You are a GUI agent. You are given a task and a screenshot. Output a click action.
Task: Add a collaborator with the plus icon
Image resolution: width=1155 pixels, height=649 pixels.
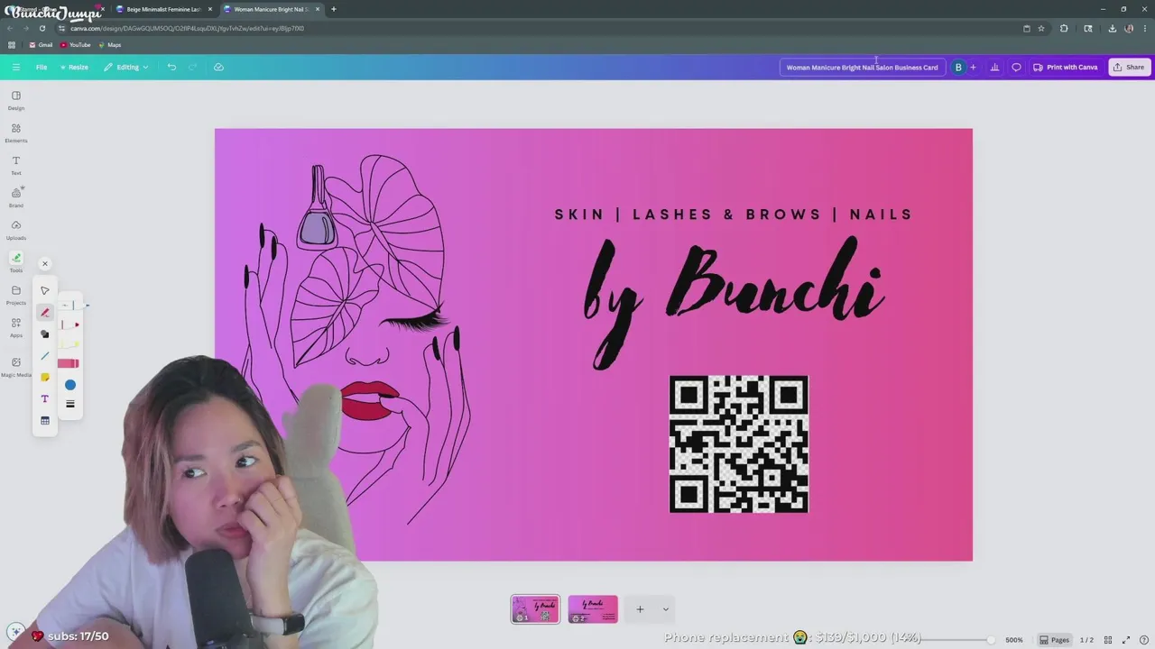pos(973,67)
